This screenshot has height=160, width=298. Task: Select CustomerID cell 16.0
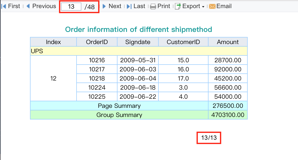(x=183, y=69)
